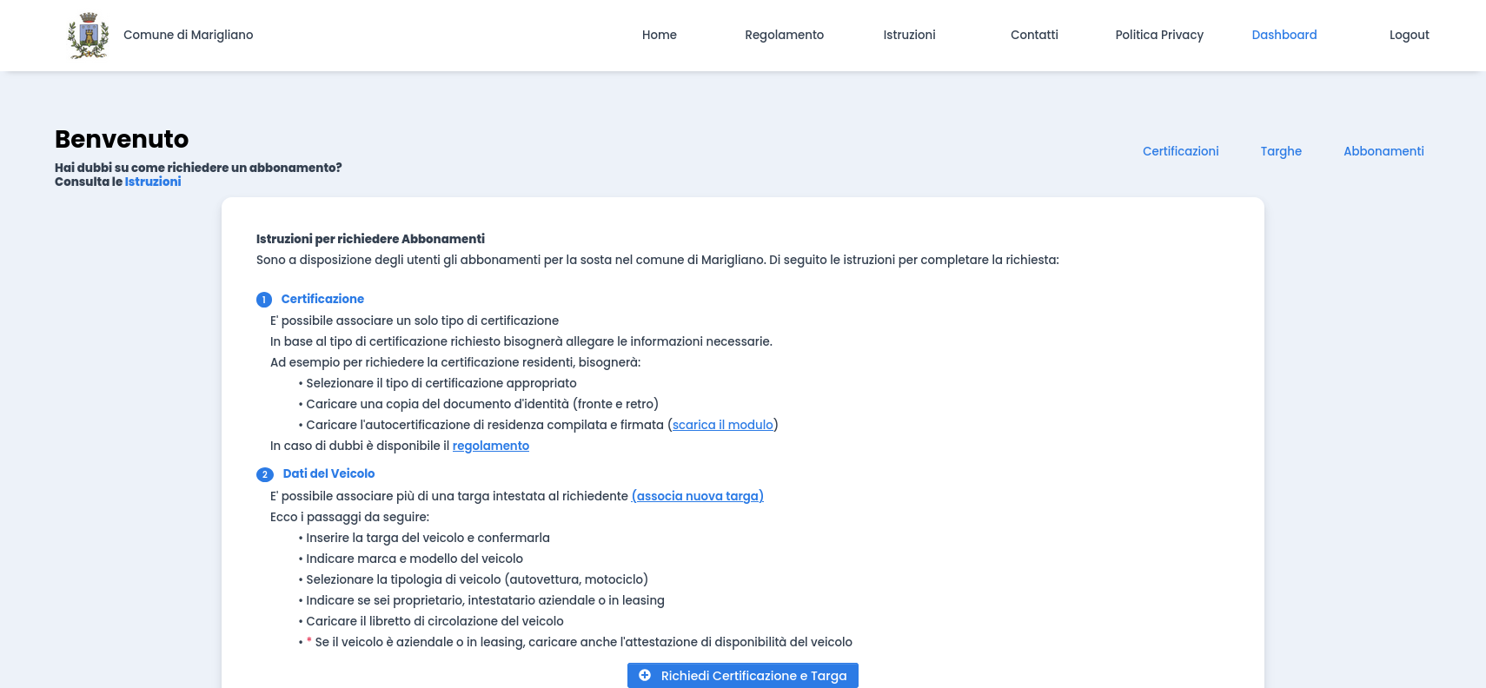Switch to the Abbonamenti tab

1384,151
